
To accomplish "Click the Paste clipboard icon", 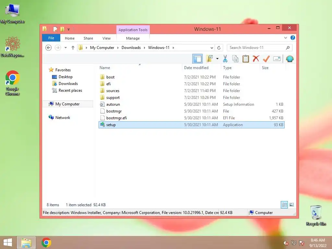I will click(x=246, y=59).
